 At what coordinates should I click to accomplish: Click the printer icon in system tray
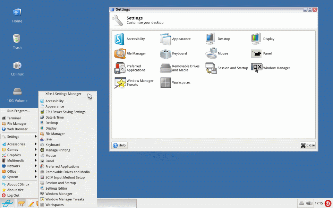tap(301, 203)
